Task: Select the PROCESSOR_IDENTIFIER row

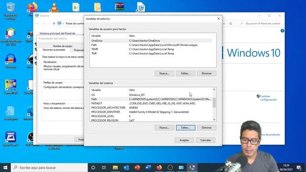Action: click(151, 112)
